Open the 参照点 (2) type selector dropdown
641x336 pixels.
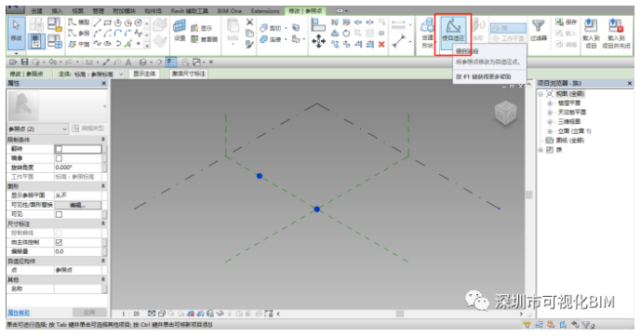point(37,129)
